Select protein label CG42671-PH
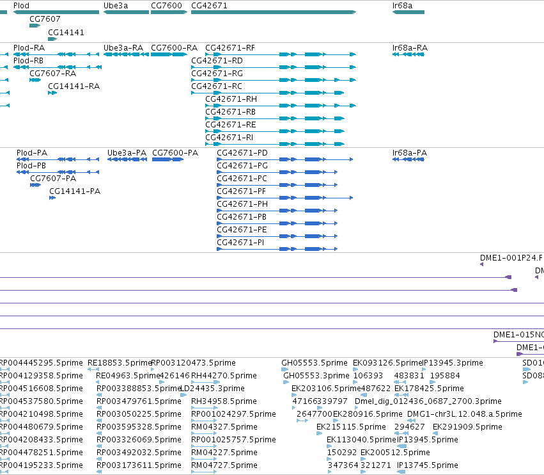Image resolution: width=544 pixels, height=475 pixels. [242, 204]
